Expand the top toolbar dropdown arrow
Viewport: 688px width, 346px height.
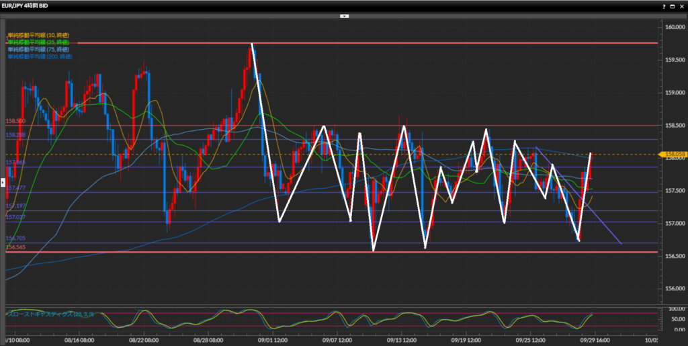(x=344, y=15)
